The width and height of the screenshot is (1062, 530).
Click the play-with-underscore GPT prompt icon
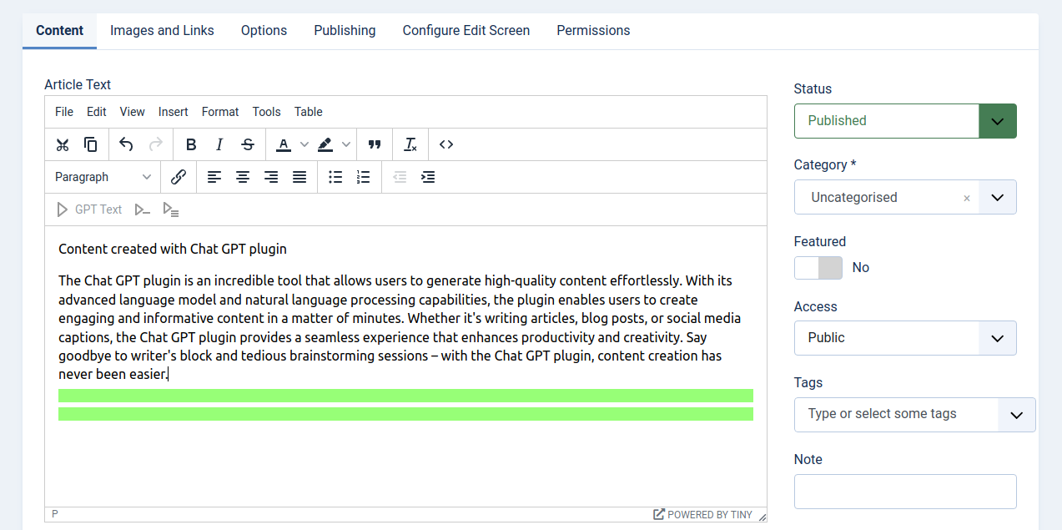(143, 209)
